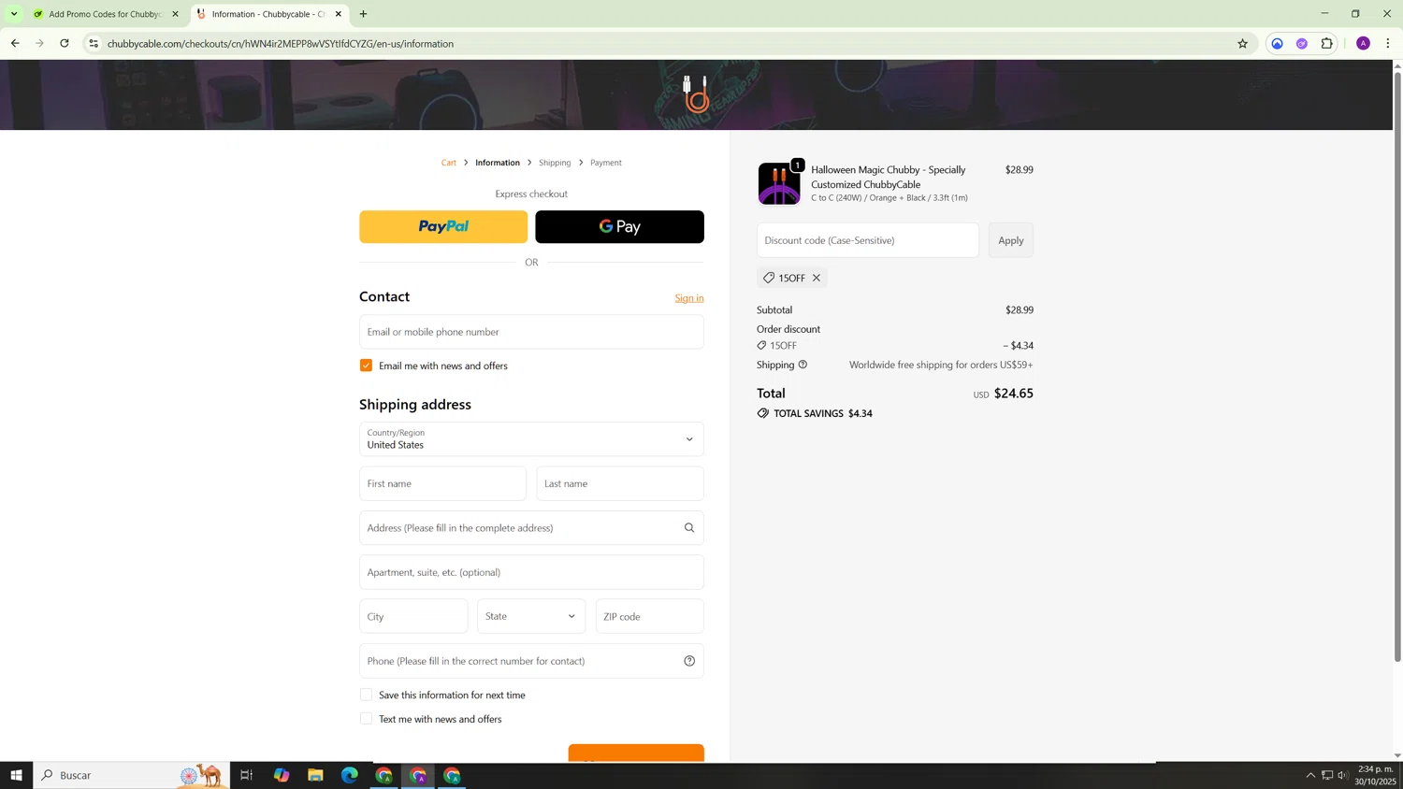The image size is (1403, 789).
Task: Open Copilot app on taskbar
Action: [282, 775]
